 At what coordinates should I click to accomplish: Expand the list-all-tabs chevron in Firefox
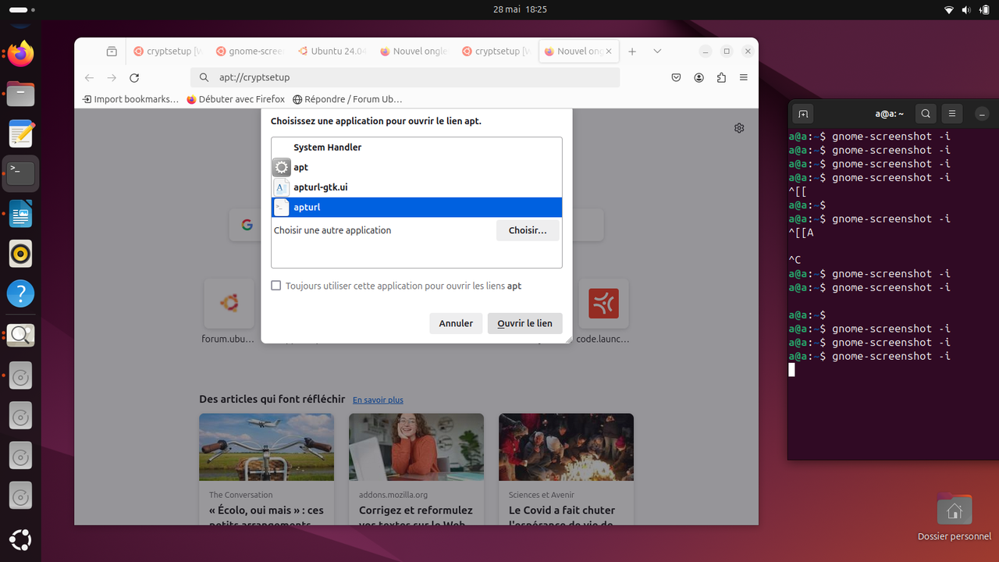[x=657, y=52]
